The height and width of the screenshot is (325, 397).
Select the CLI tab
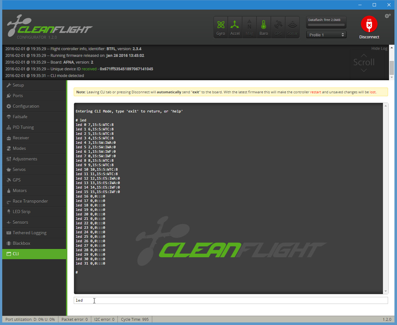pyautogui.click(x=34, y=254)
